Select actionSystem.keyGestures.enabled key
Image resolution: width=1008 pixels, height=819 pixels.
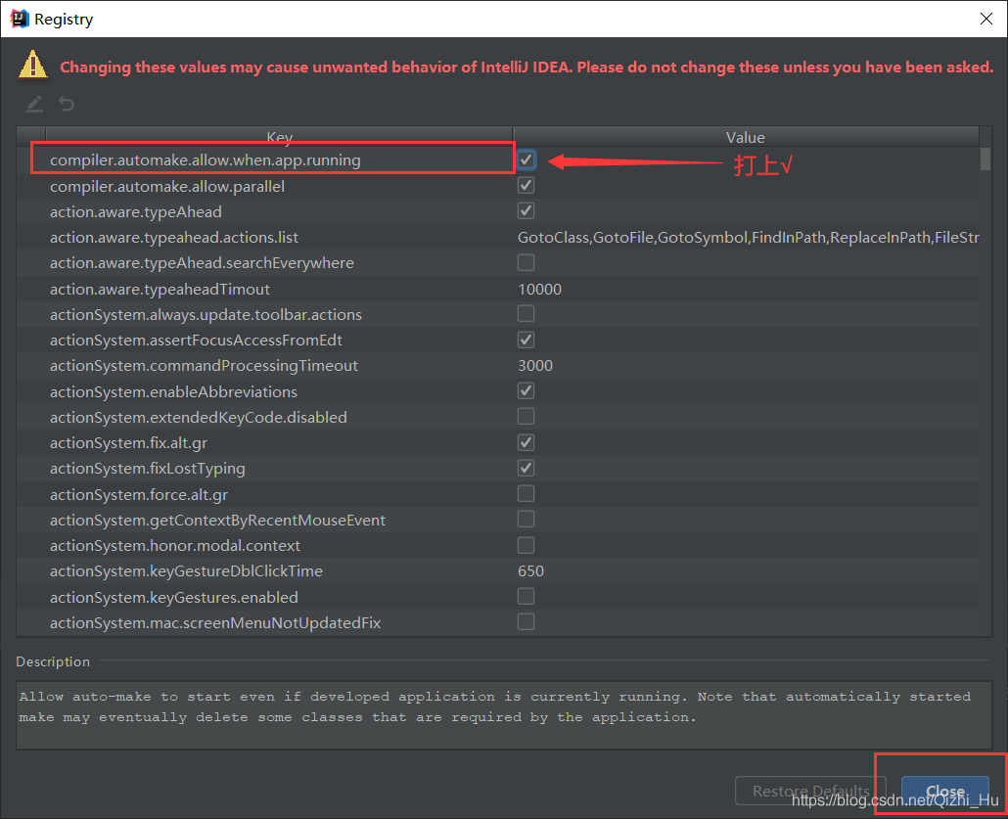174,597
